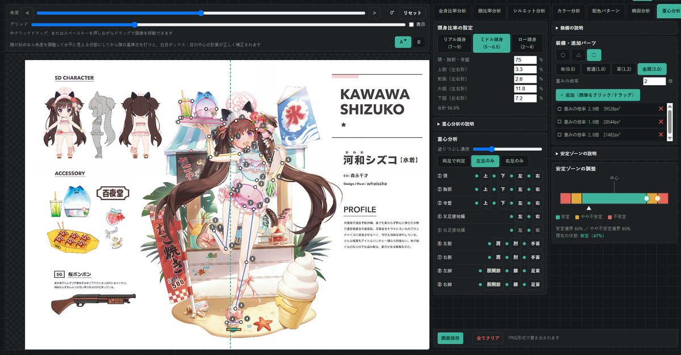This screenshot has width=681, height=355.
Task: Delete the 39528px² weight entry
Action: [x=661, y=109]
